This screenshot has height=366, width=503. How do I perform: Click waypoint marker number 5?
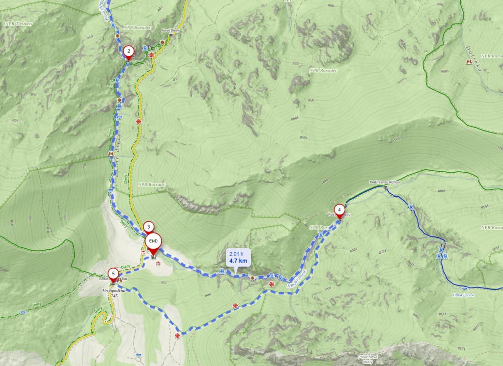click(x=113, y=275)
